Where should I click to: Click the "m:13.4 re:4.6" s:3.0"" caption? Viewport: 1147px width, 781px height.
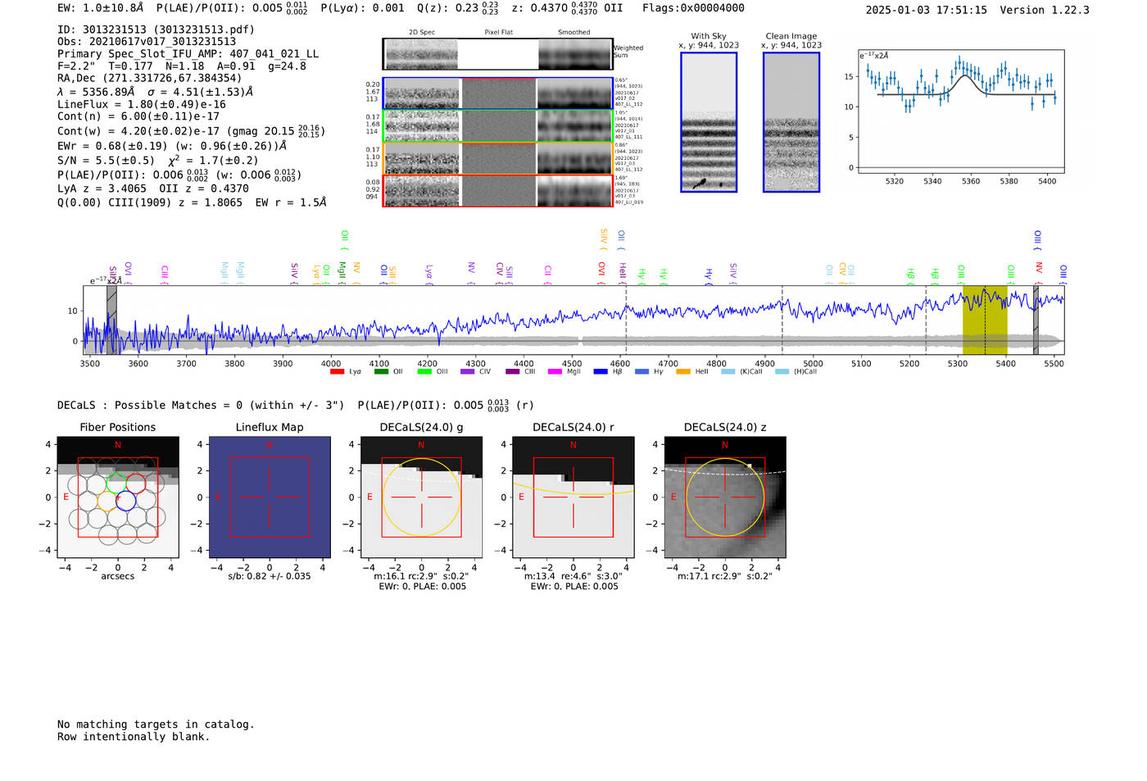(x=573, y=576)
